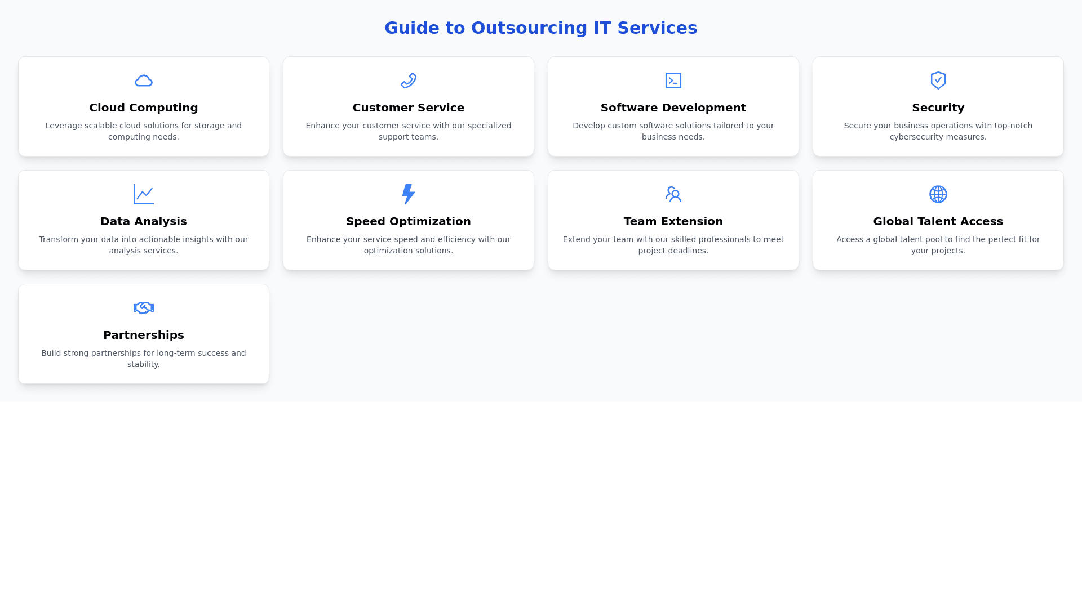1082x608 pixels.
Task: Open the Data Analysis card title
Action: [x=143, y=221]
